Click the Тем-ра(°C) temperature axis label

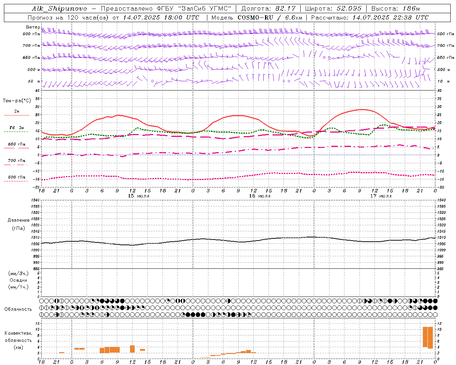point(17,101)
